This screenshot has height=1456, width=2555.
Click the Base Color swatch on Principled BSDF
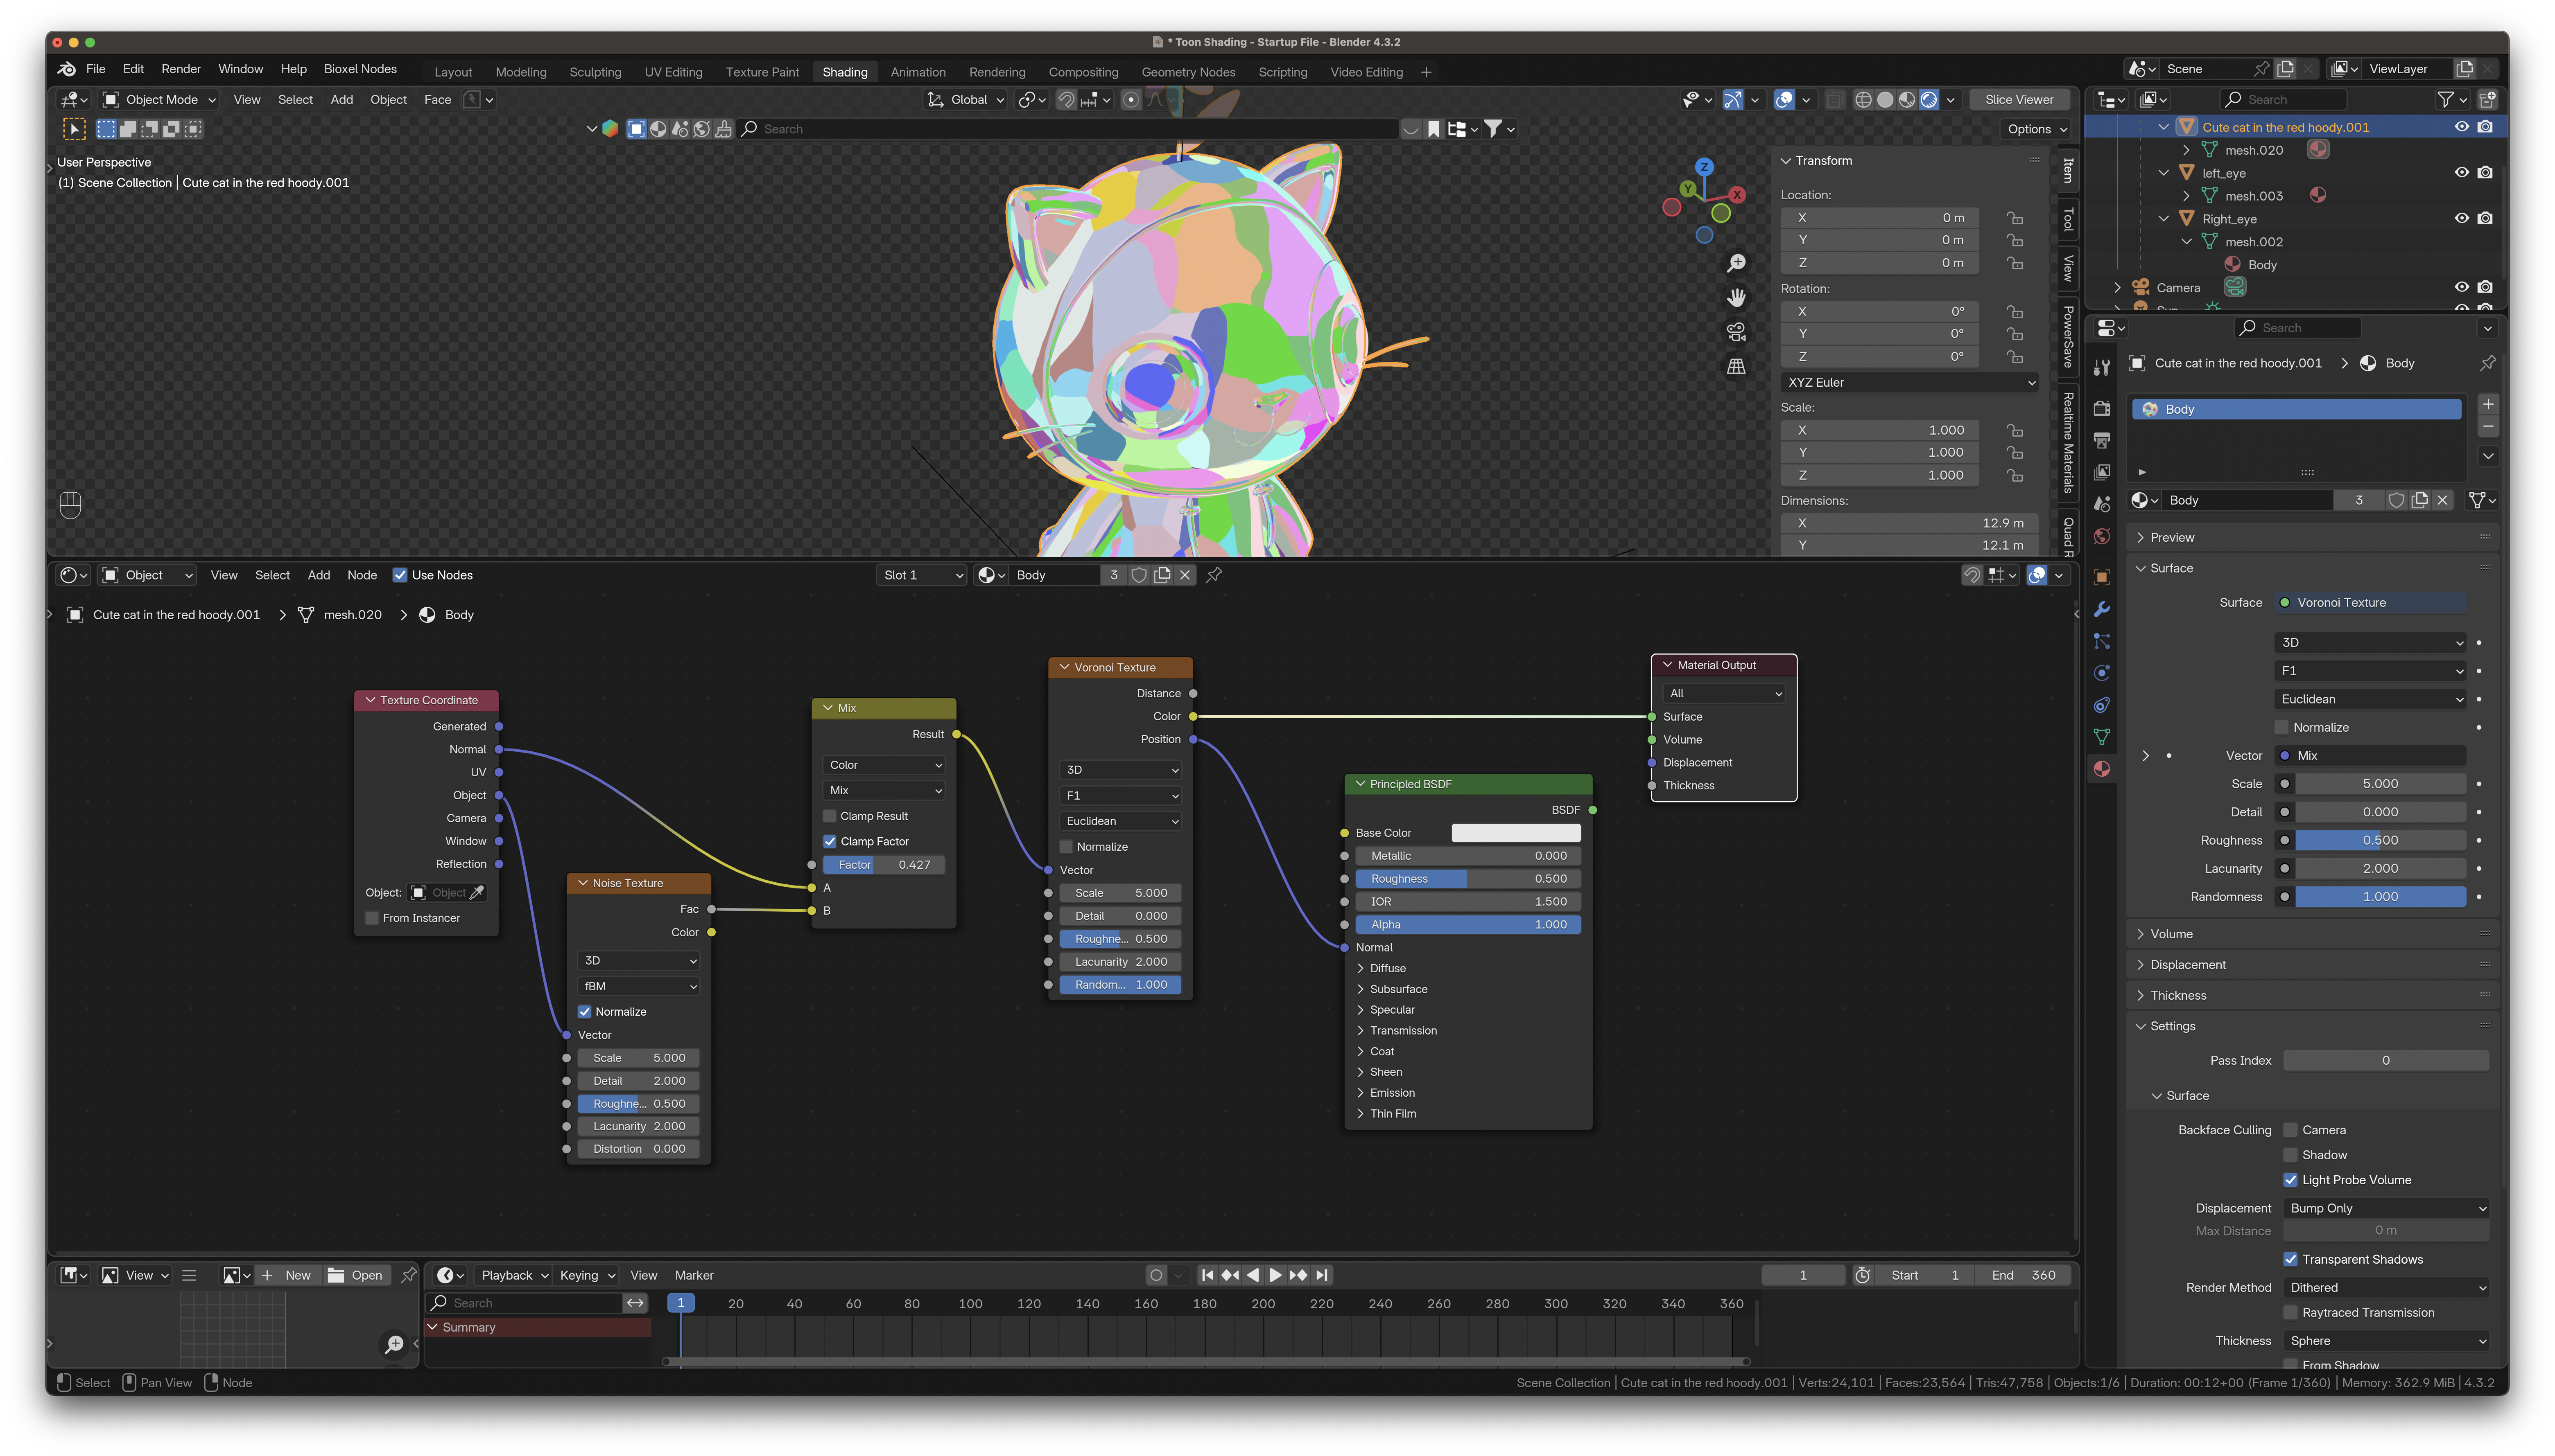(1515, 833)
